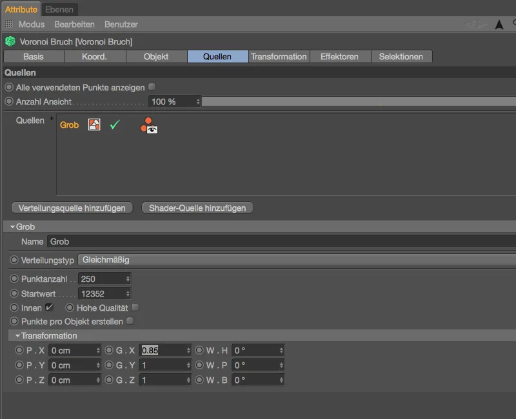The height and width of the screenshot is (419, 516).
Task: Enable the Hohe Qualität checkbox
Action: coord(135,307)
